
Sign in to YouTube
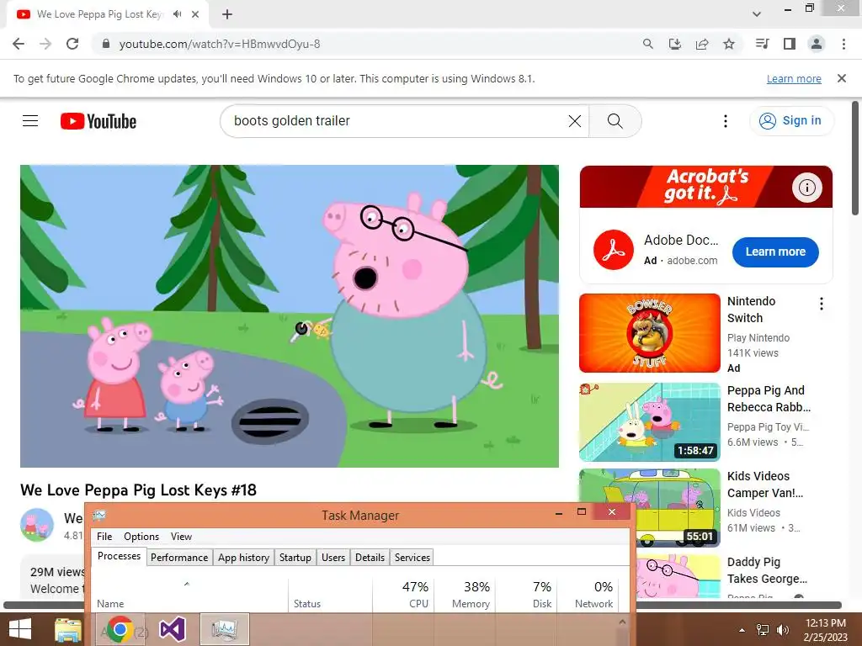coord(791,121)
